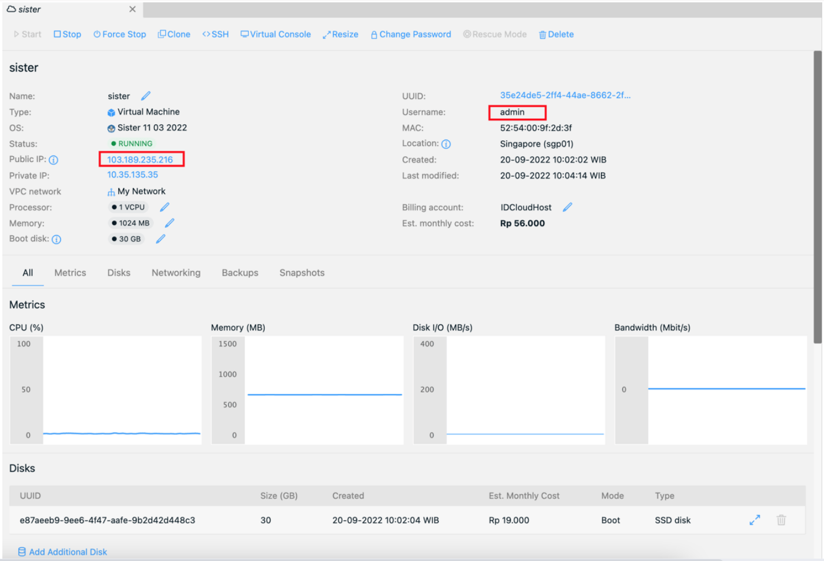The width and height of the screenshot is (824, 561).
Task: Click the vertical scrollbar on the right
Action: pos(818,197)
